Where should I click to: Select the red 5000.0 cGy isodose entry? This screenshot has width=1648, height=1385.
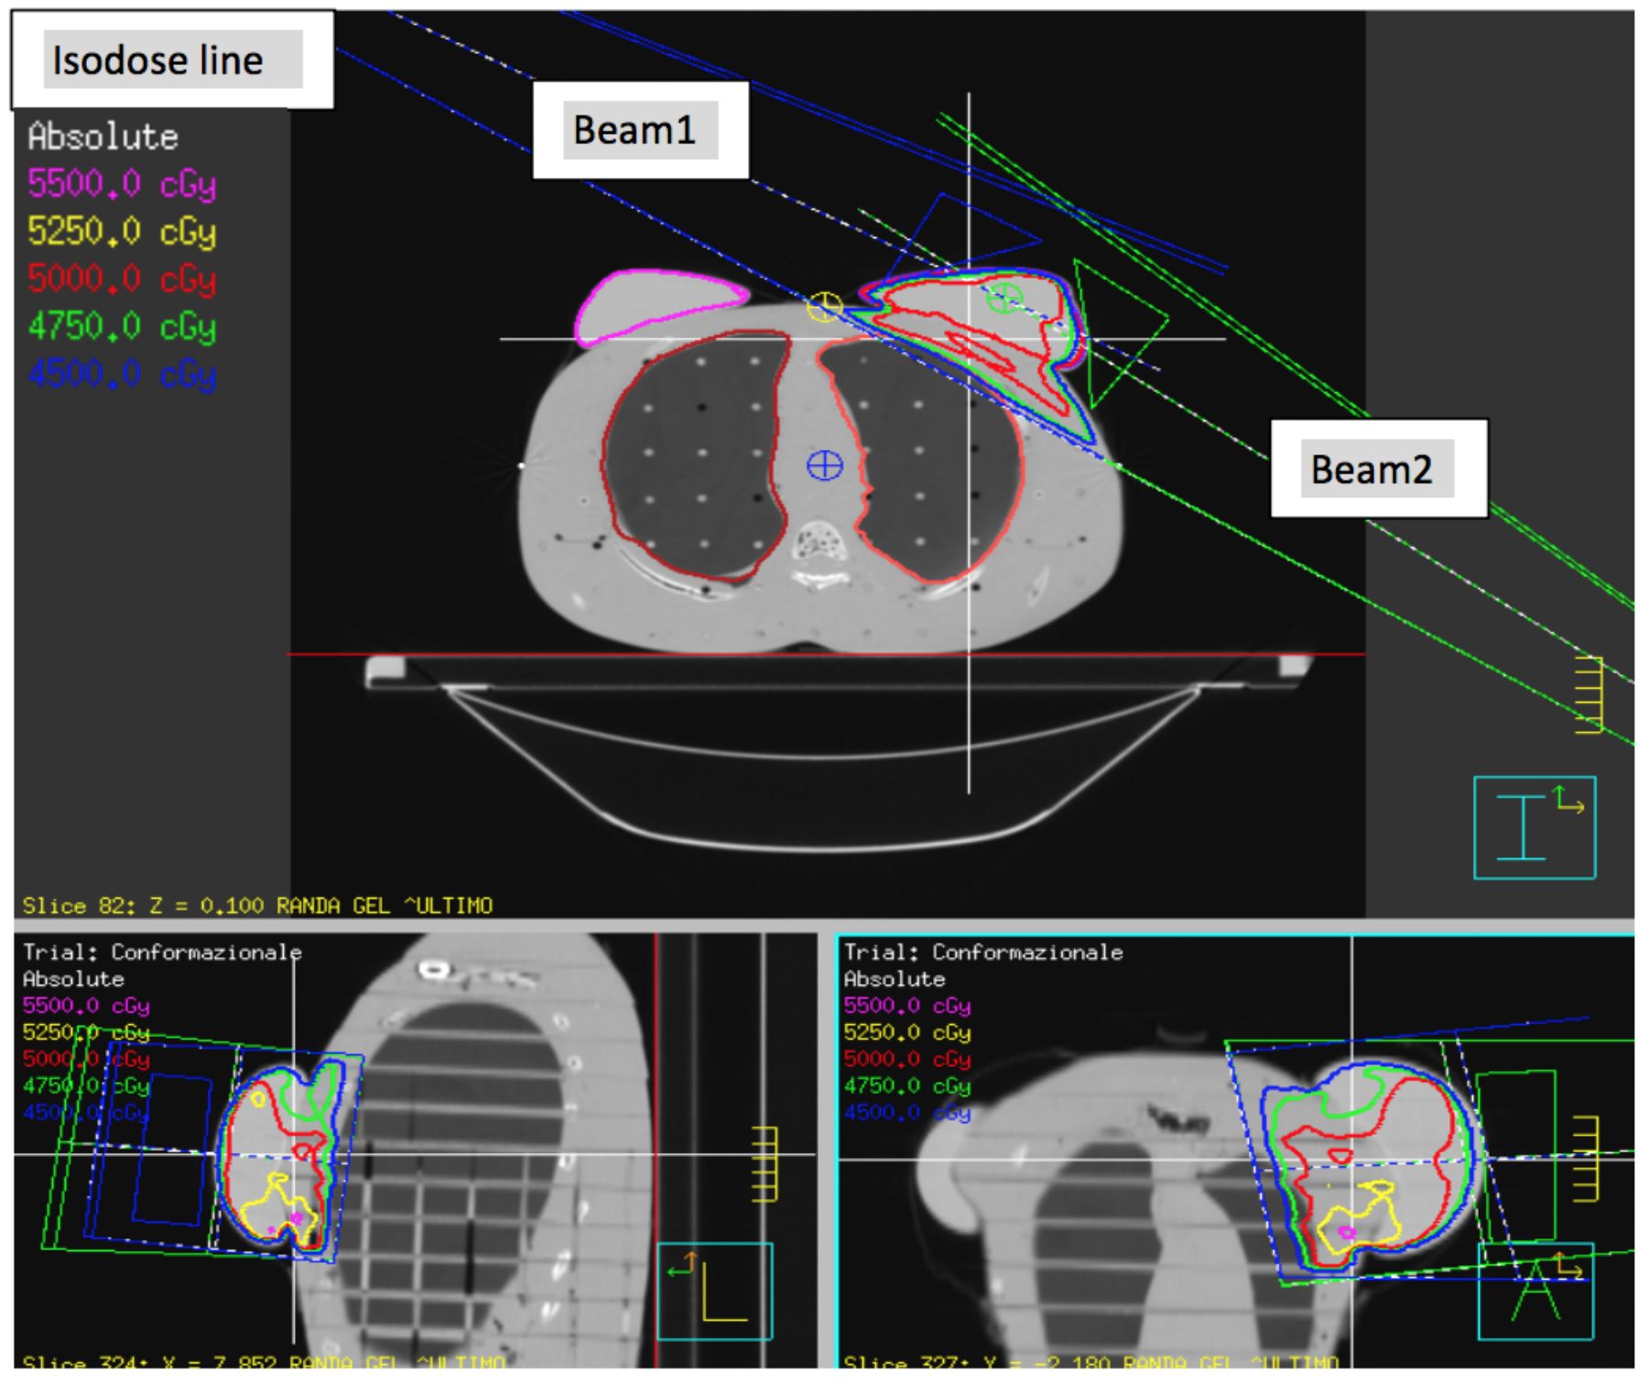(122, 278)
